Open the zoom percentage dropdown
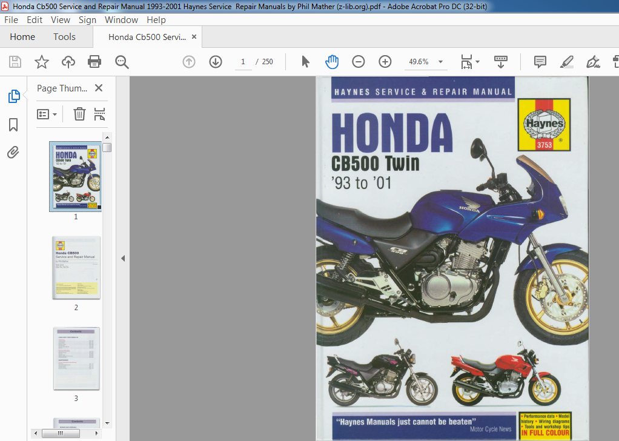This screenshot has height=441, width=619. [440, 62]
